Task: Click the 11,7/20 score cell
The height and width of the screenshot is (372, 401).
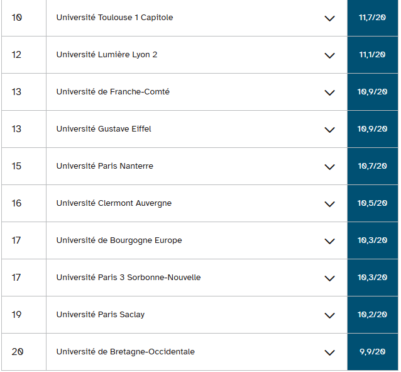Action: [372, 18]
